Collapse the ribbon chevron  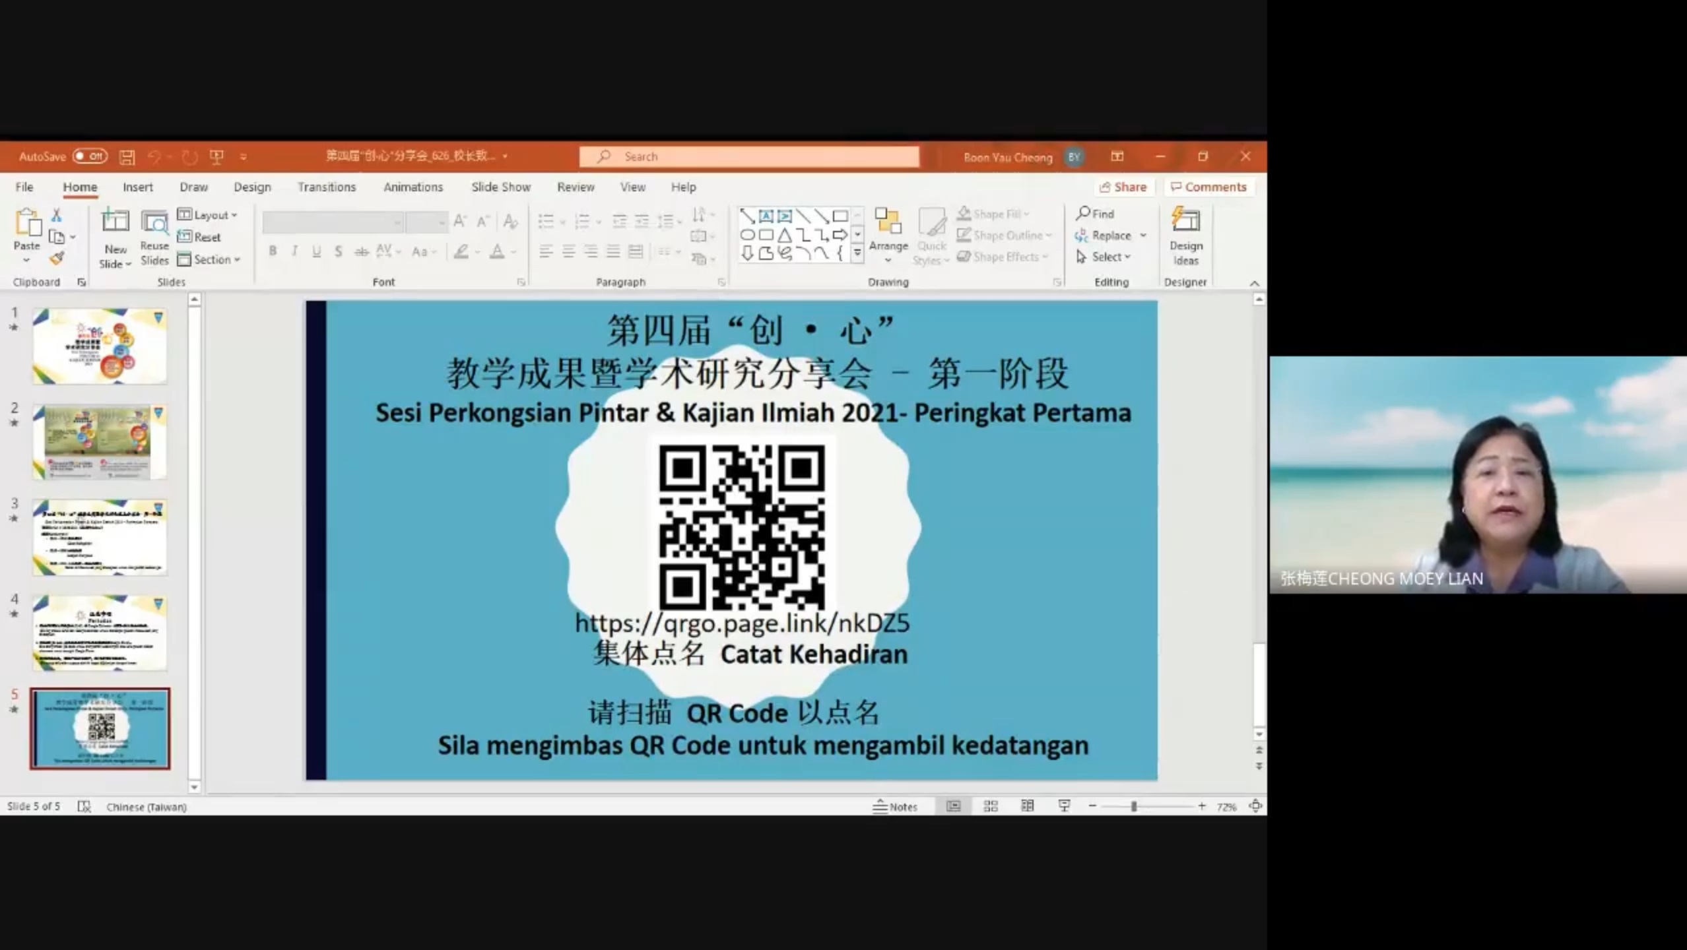1254,283
